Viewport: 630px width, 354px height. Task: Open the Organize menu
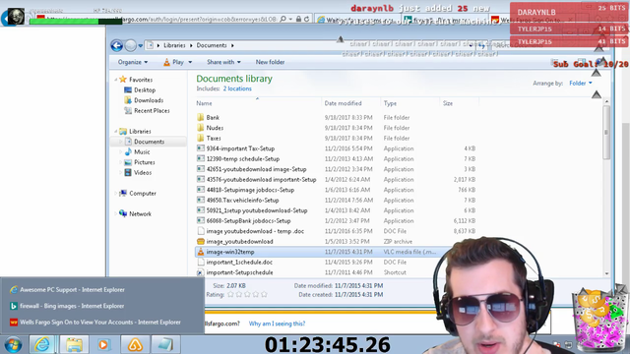point(133,62)
